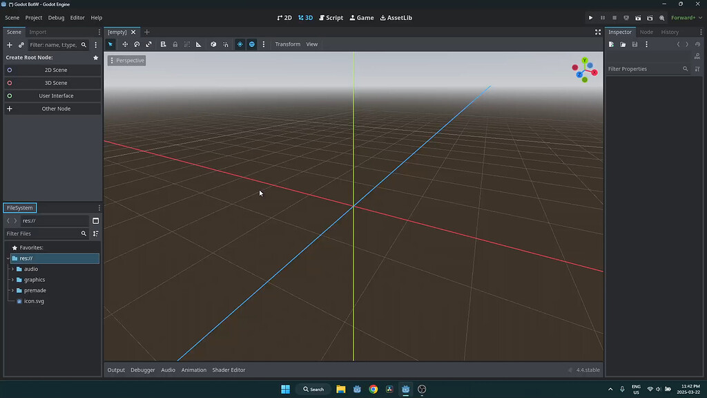Open the Game workspace
Screen dimensions: 707x398
(x=362, y=17)
